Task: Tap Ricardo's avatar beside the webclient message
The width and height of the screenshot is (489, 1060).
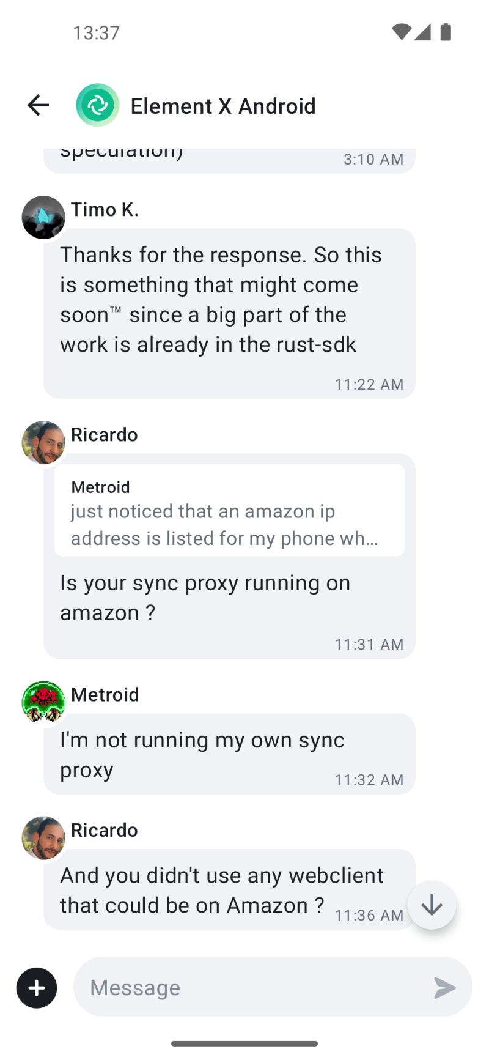Action: [x=43, y=838]
